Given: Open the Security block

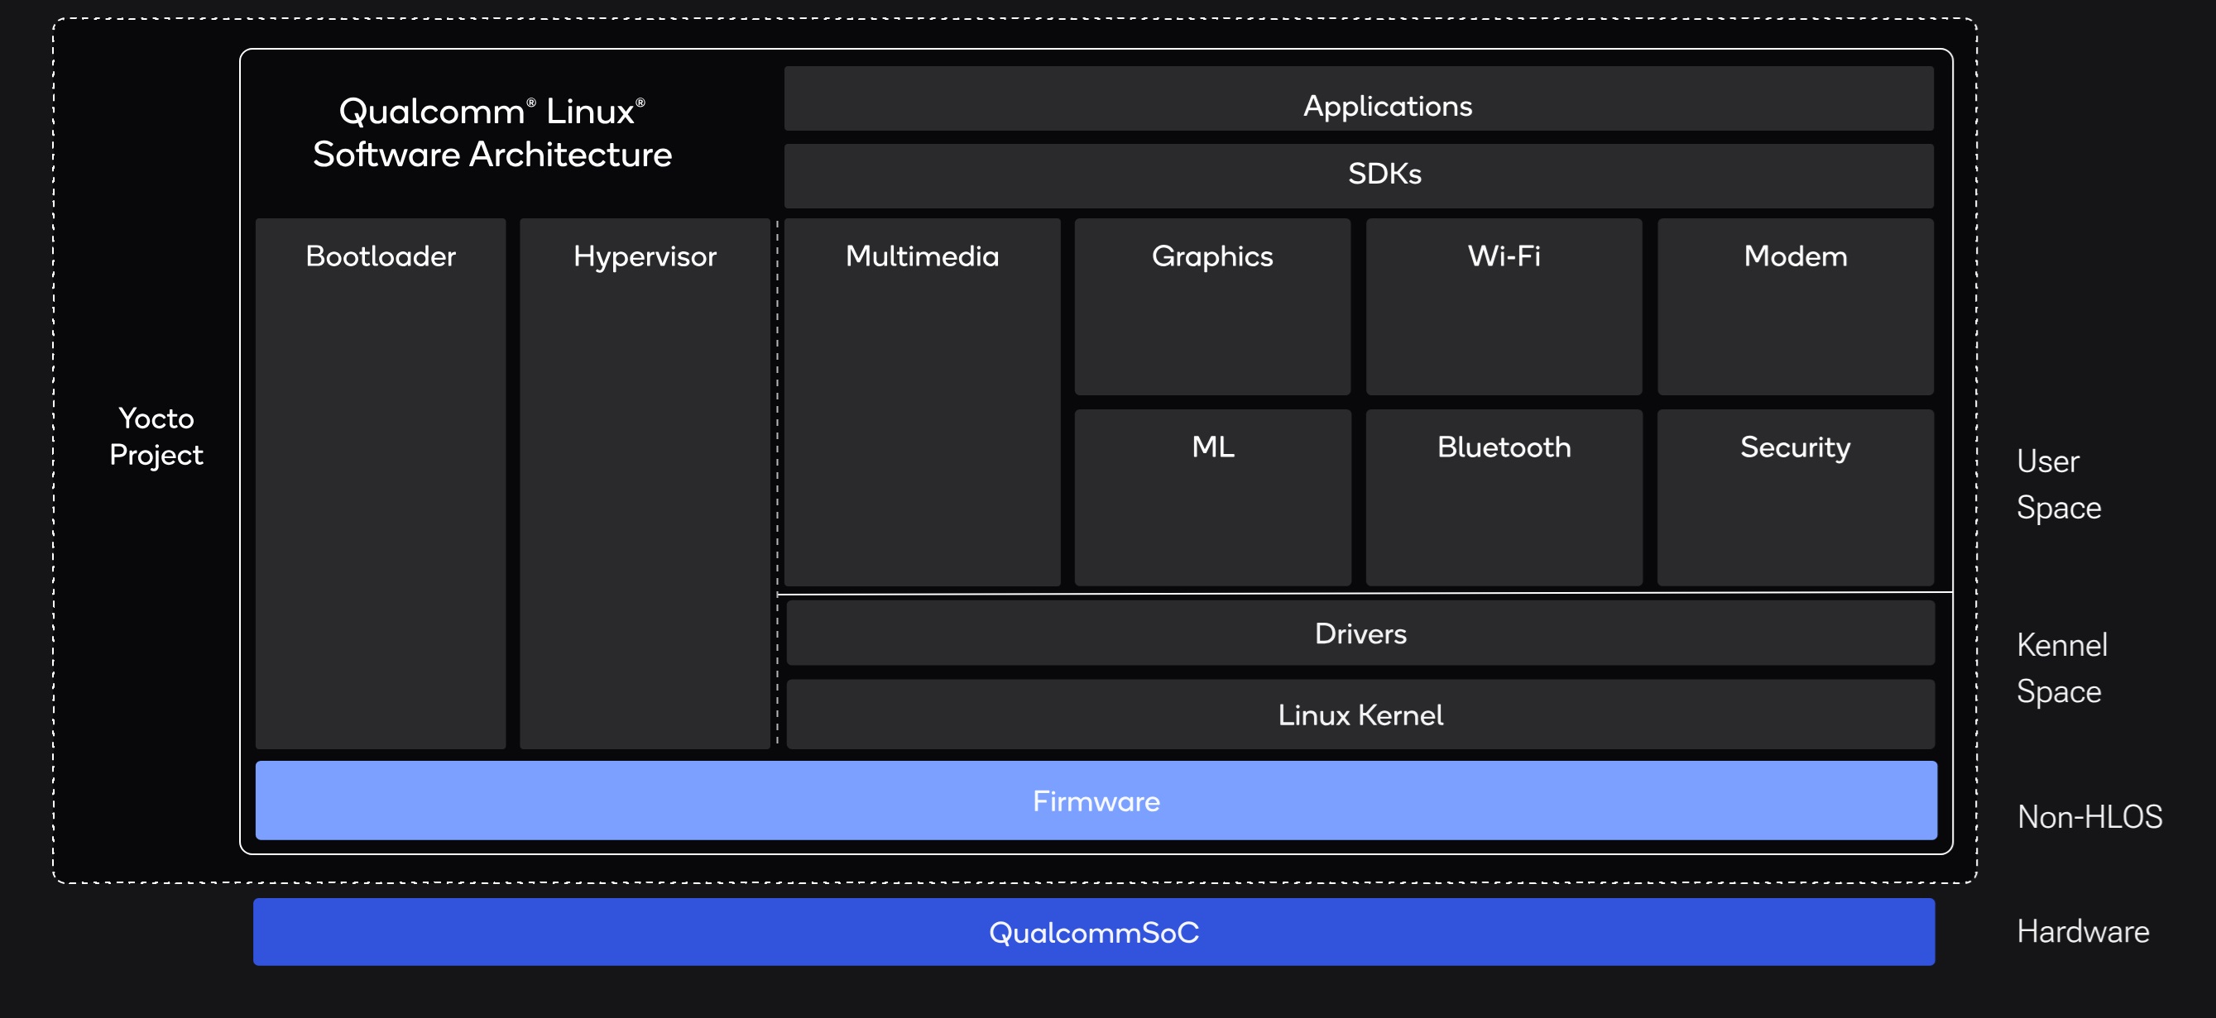Looking at the screenshot, I should [x=1795, y=497].
